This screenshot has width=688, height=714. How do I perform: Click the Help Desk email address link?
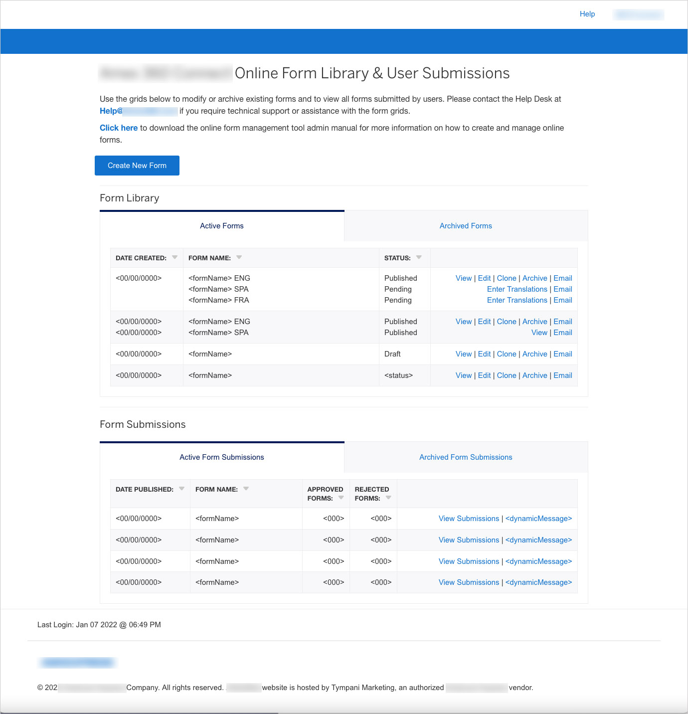pos(139,111)
